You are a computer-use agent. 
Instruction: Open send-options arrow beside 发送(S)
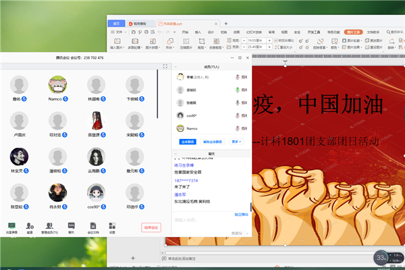pyautogui.click(x=247, y=234)
